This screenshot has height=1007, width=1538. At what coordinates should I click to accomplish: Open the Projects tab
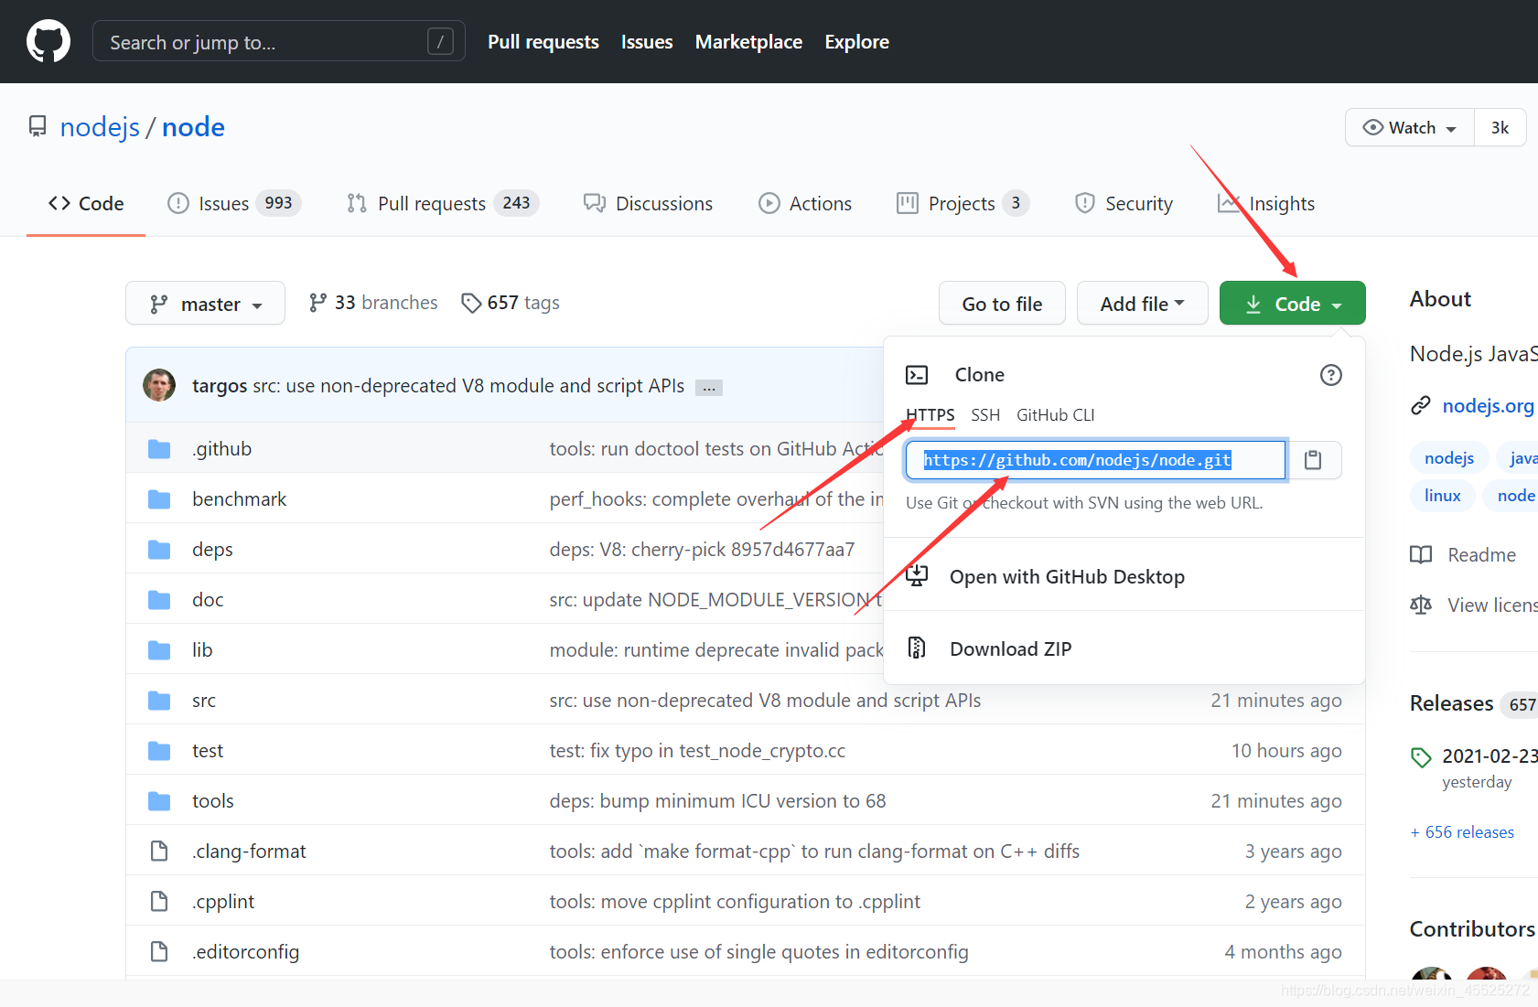(963, 204)
